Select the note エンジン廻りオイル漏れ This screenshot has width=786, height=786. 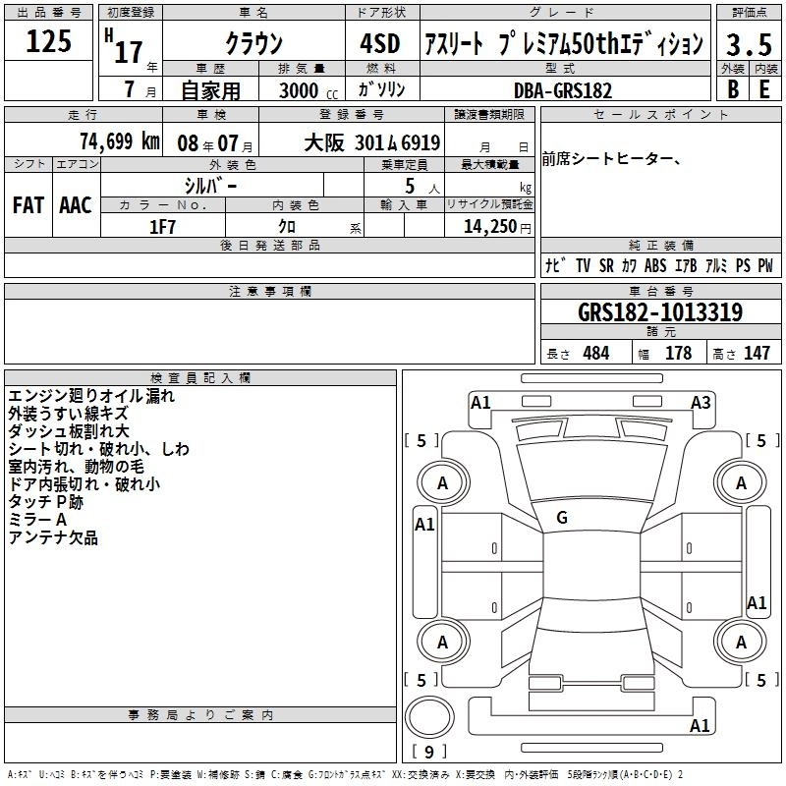(x=91, y=396)
